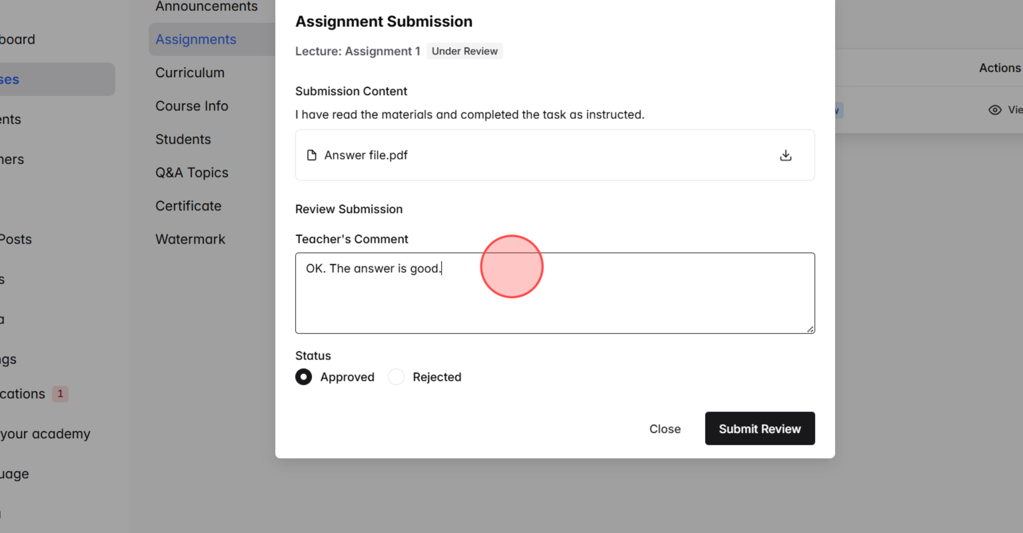
Task: Open the Students section
Action: pos(183,139)
